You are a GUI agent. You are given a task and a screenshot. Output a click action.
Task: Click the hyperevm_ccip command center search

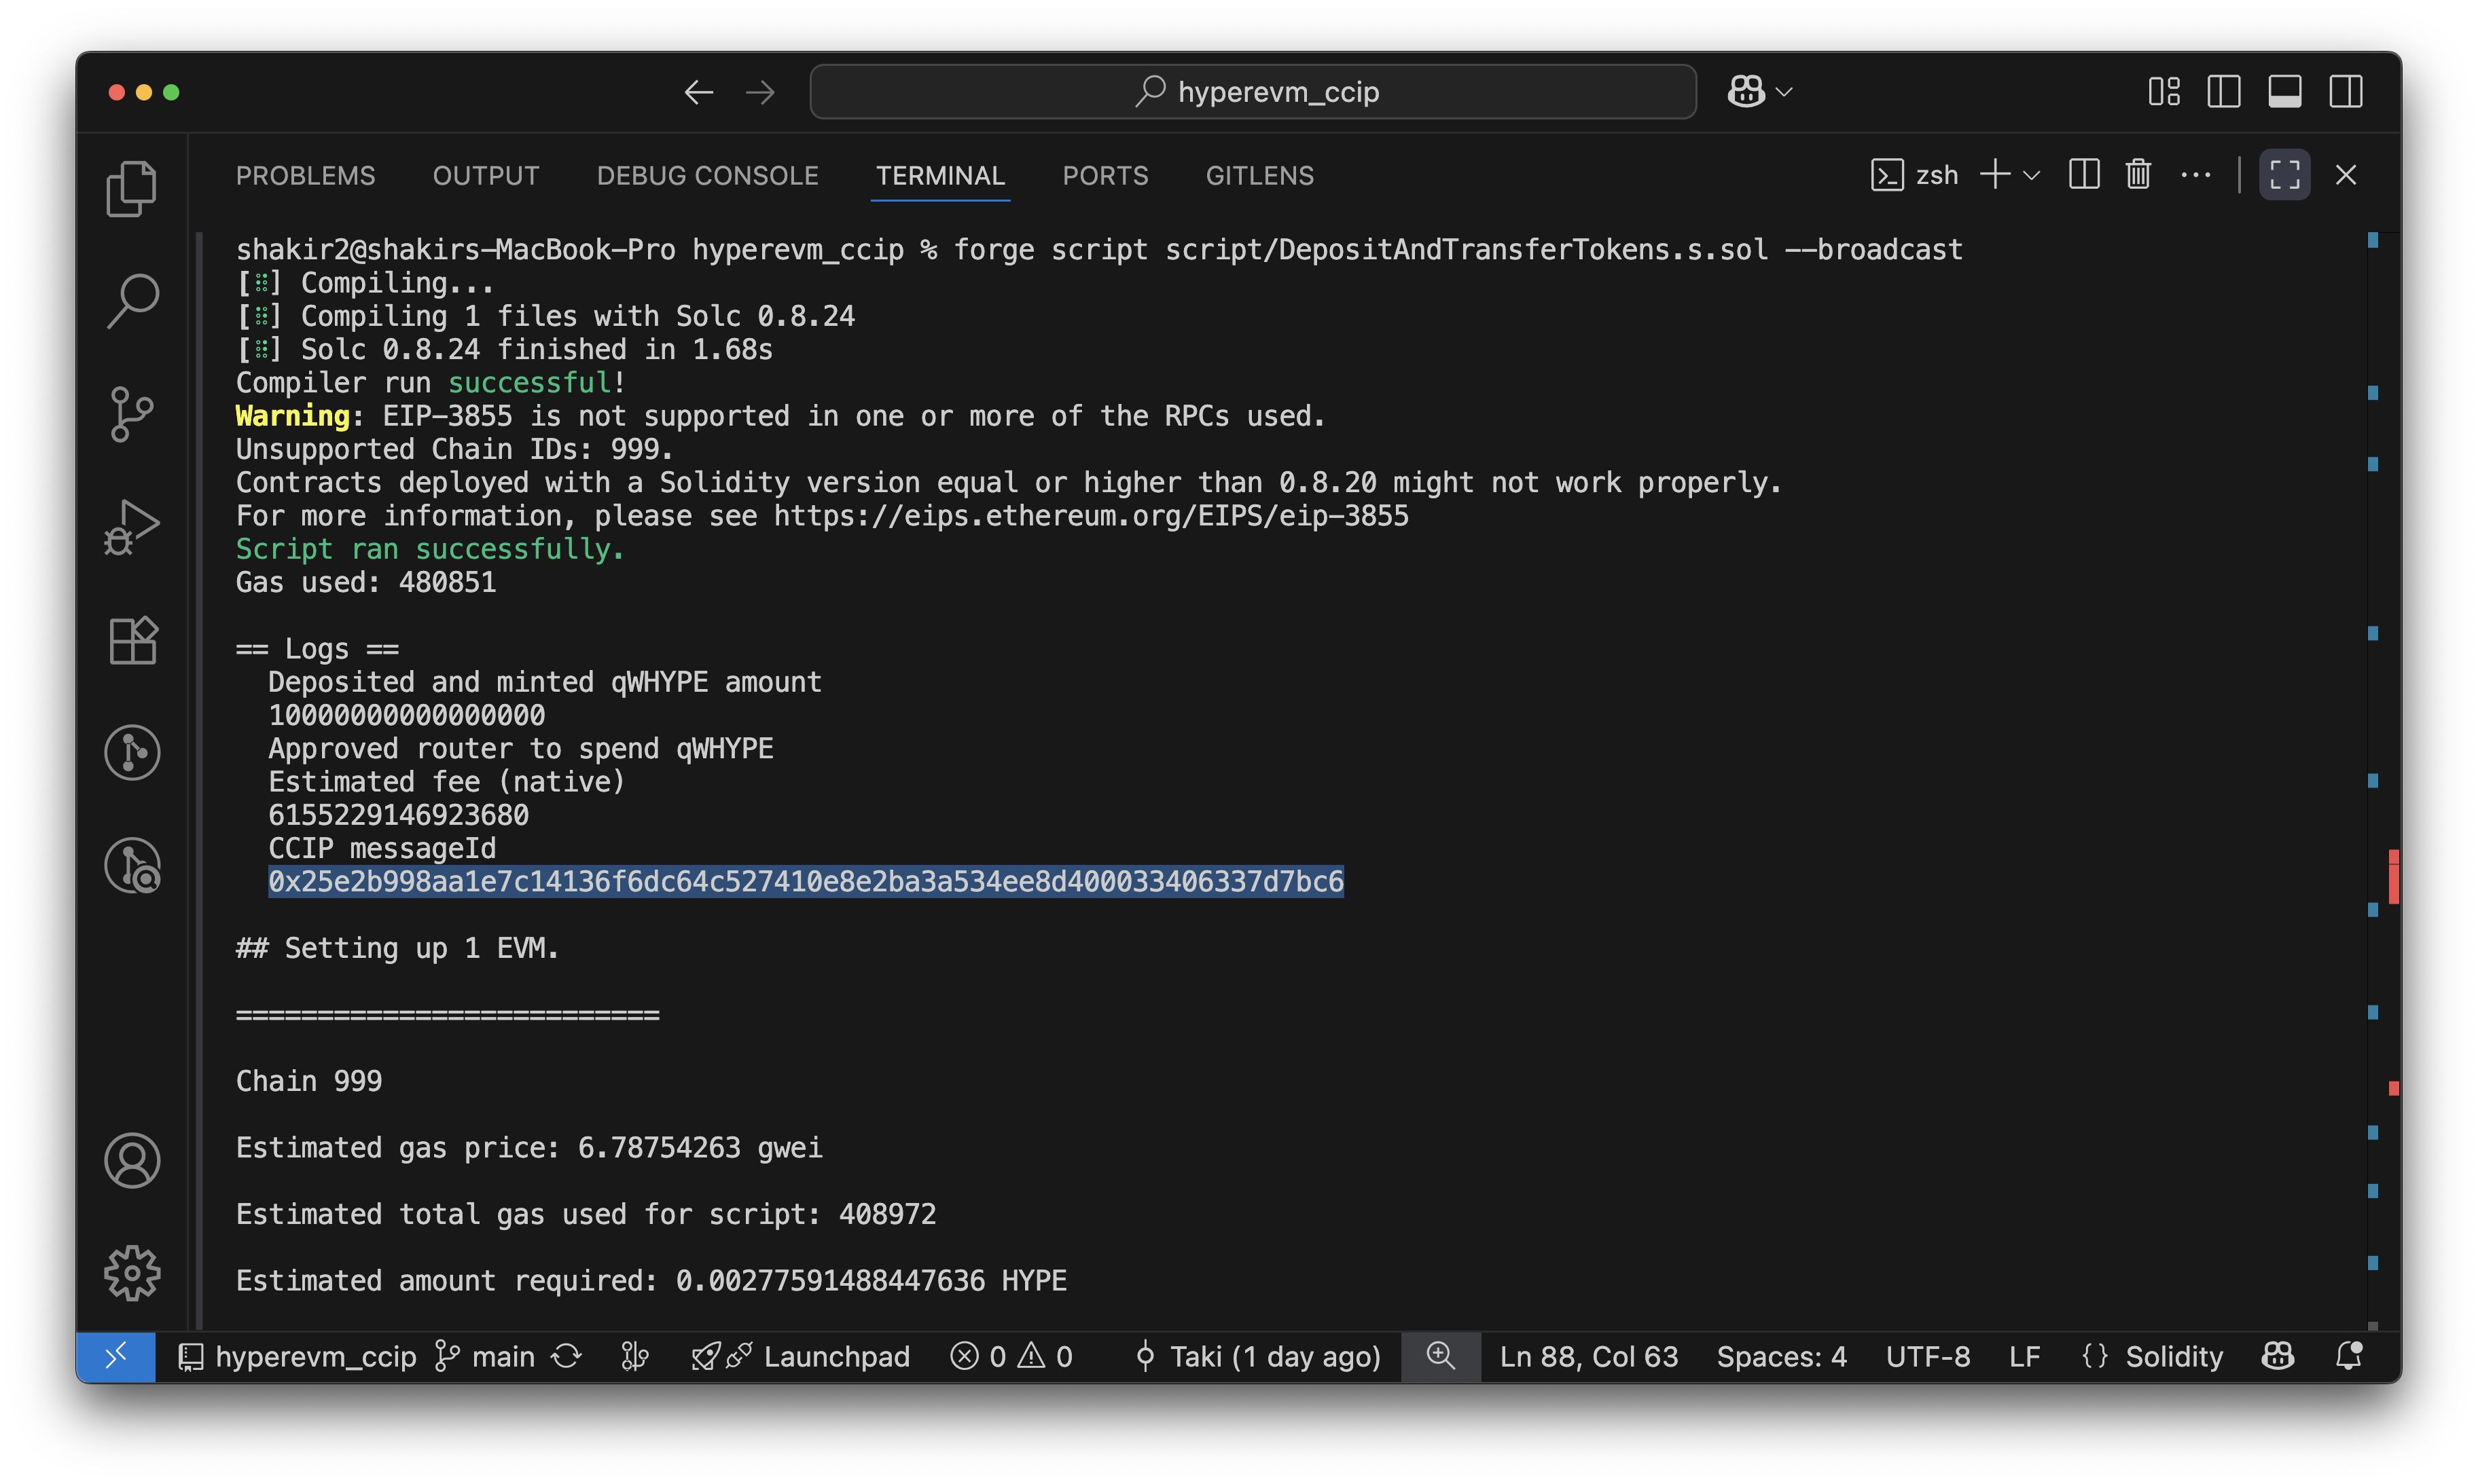(x=1253, y=92)
